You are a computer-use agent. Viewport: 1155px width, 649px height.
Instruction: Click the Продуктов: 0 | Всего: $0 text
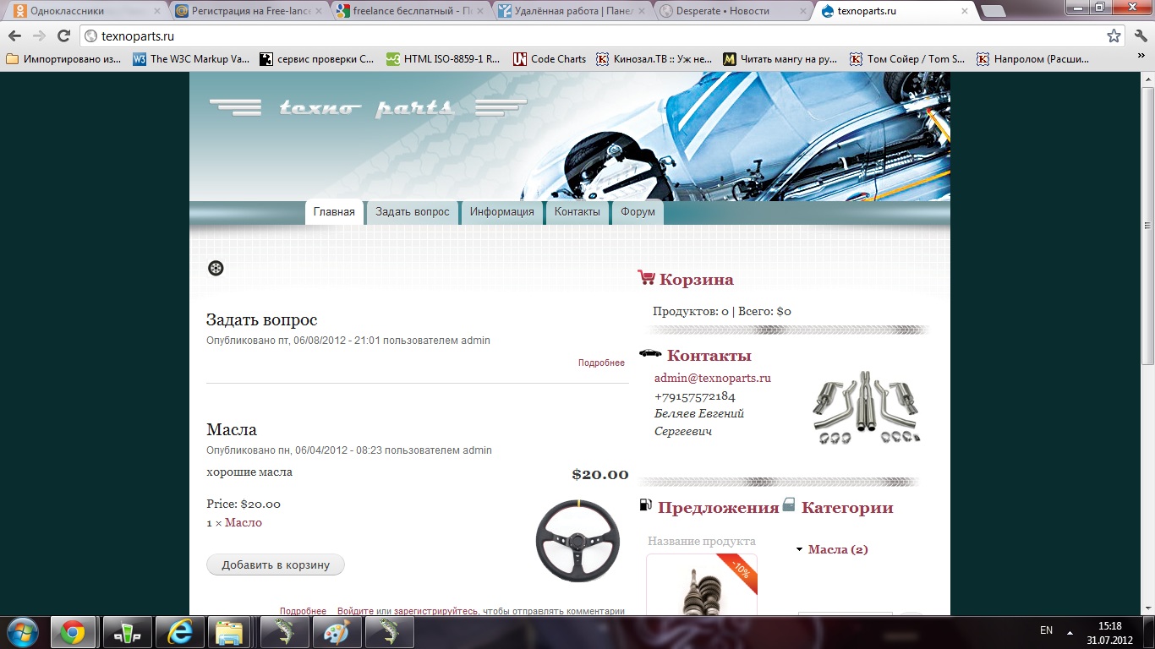722,311
